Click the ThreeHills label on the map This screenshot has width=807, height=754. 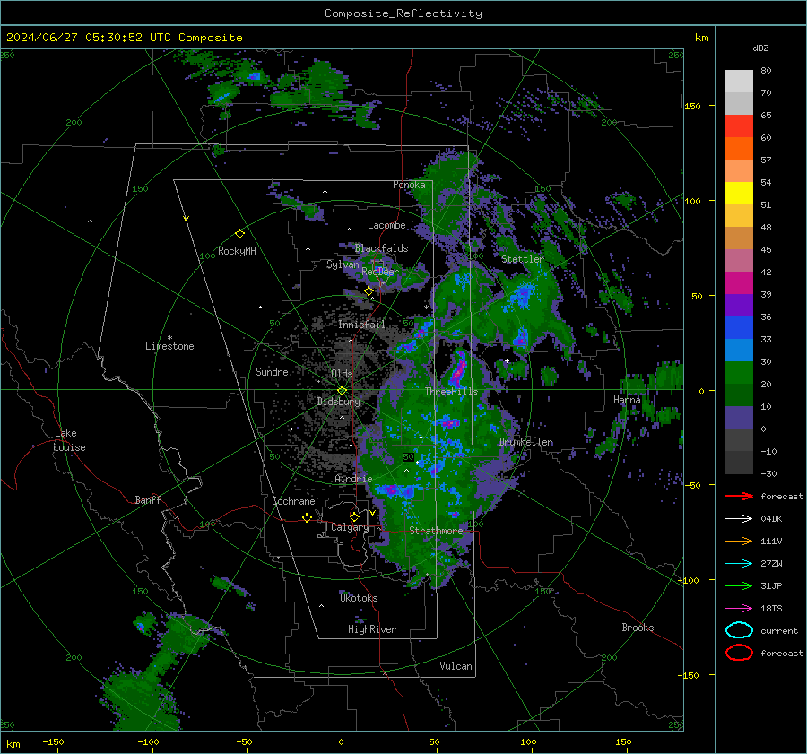tap(451, 392)
